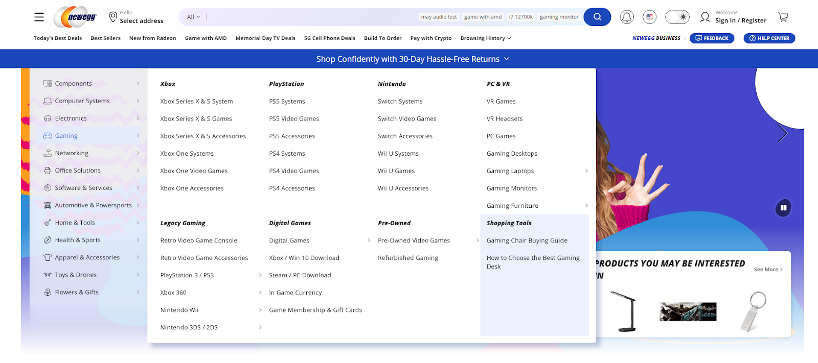Screen dimensions: 818x363
Task: Expand Nintendo 3DS / 2DS submenu arrow
Action: (260, 327)
